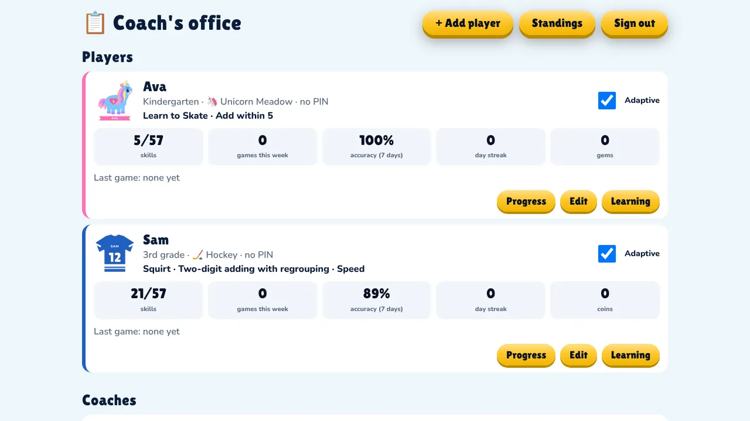
Task: Click Sam's games this week tile
Action: coord(262,300)
